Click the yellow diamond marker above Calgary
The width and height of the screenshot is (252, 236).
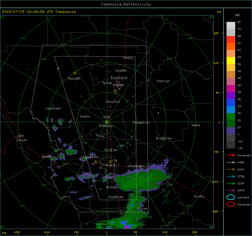pyautogui.click(x=111, y=162)
